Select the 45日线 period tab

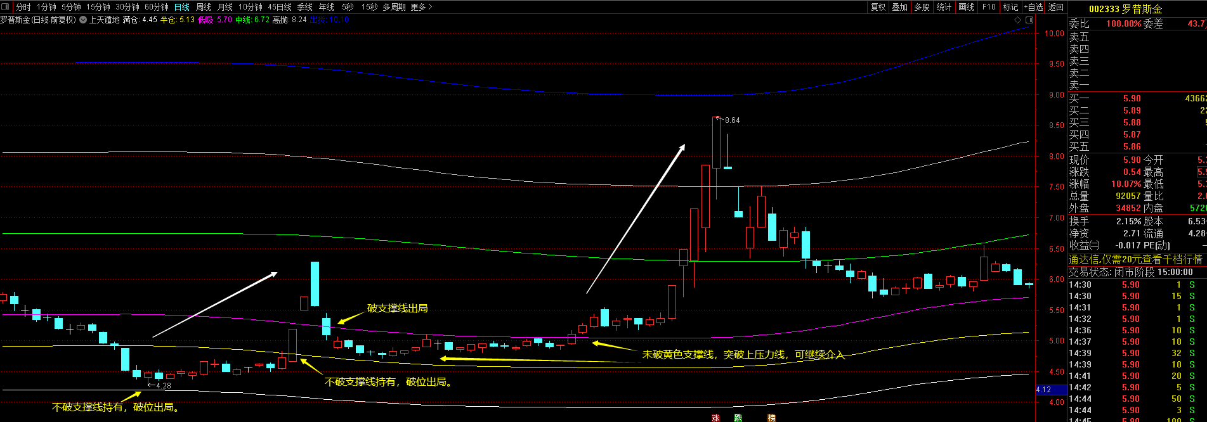280,7
